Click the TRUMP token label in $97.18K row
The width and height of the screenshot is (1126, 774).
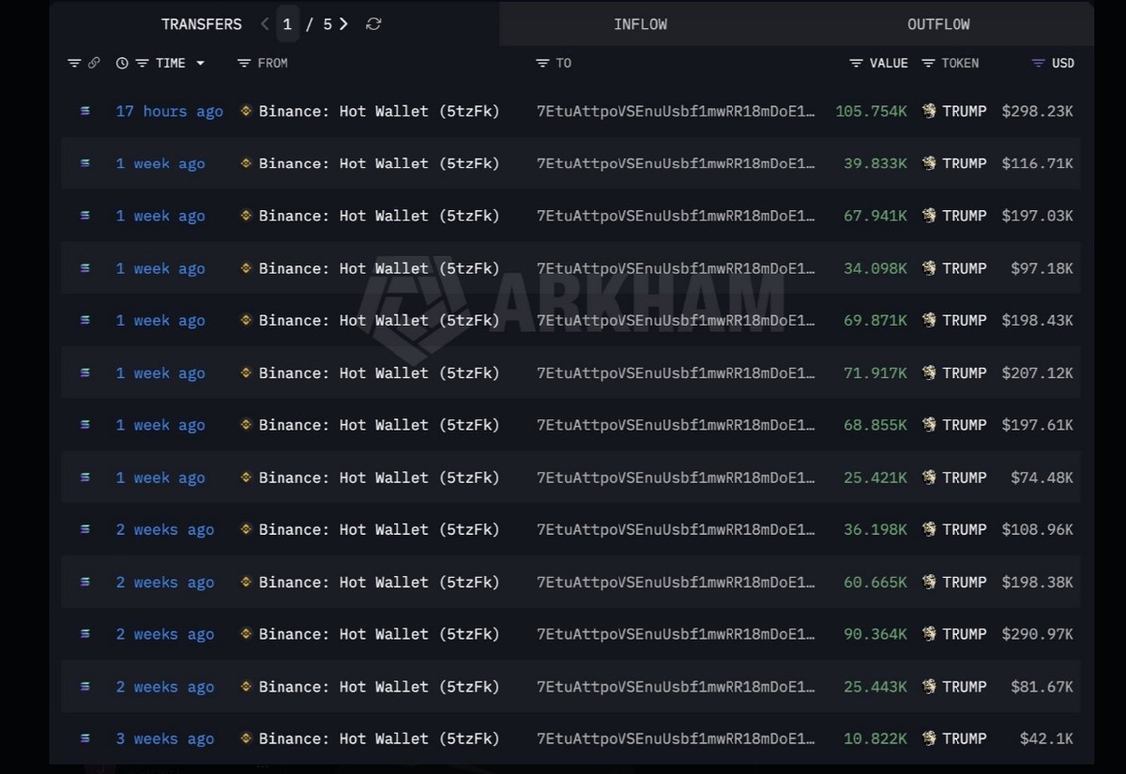click(965, 267)
